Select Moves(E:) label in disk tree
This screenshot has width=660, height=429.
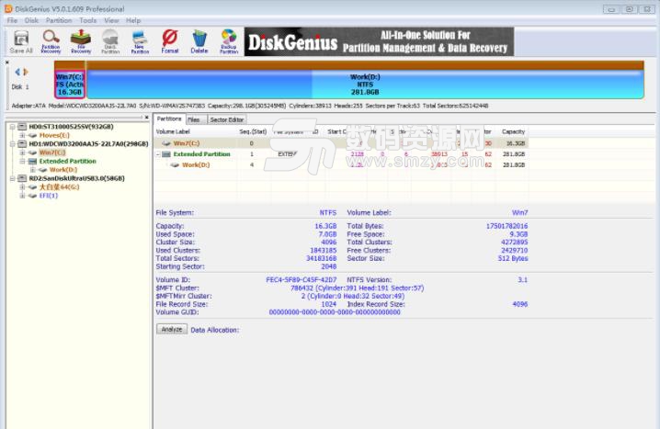(x=54, y=135)
